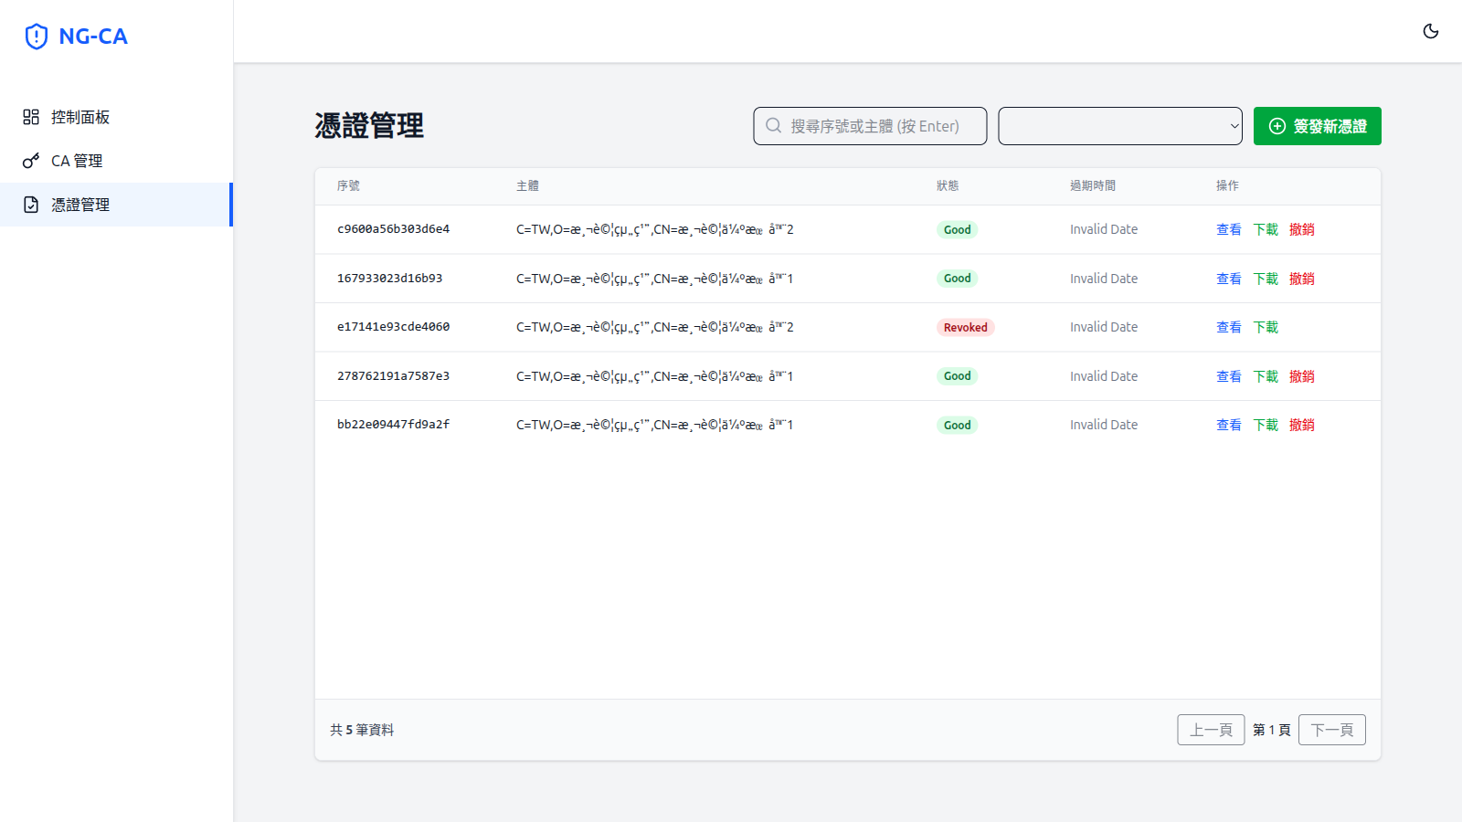Revoke certificate 278762191a7587e3 via 撤銷
This screenshot has width=1462, height=822.
pos(1301,376)
